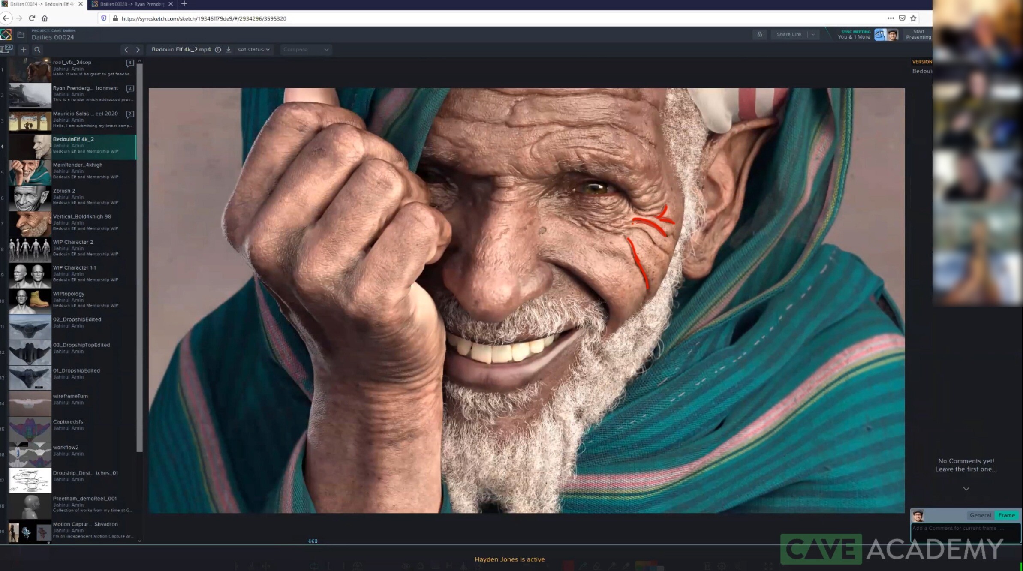Open the You & 1 More sync meeting
The image size is (1023, 571).
(854, 35)
